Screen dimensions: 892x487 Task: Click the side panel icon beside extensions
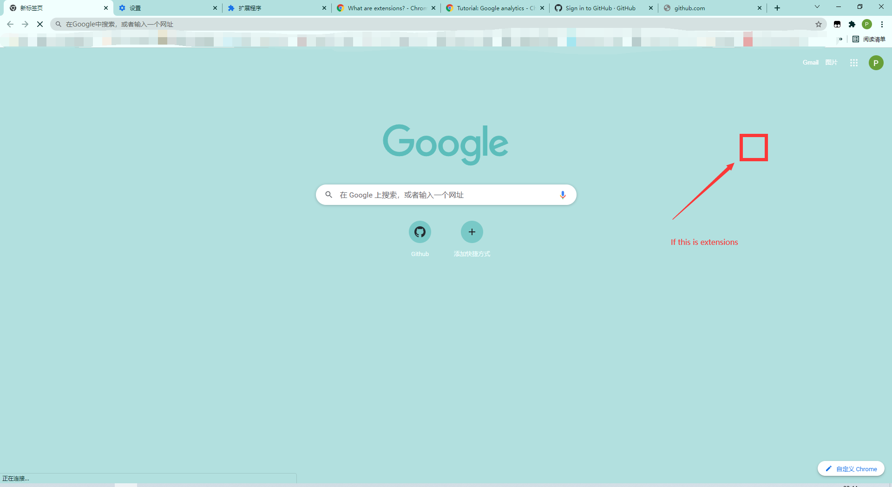point(837,24)
